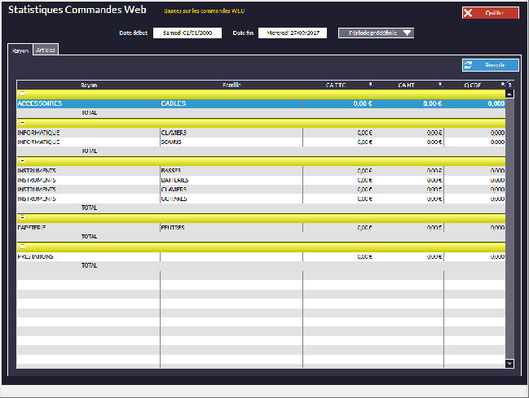
Task: Click the search icon in Q.CDE column header
Action: [503, 85]
